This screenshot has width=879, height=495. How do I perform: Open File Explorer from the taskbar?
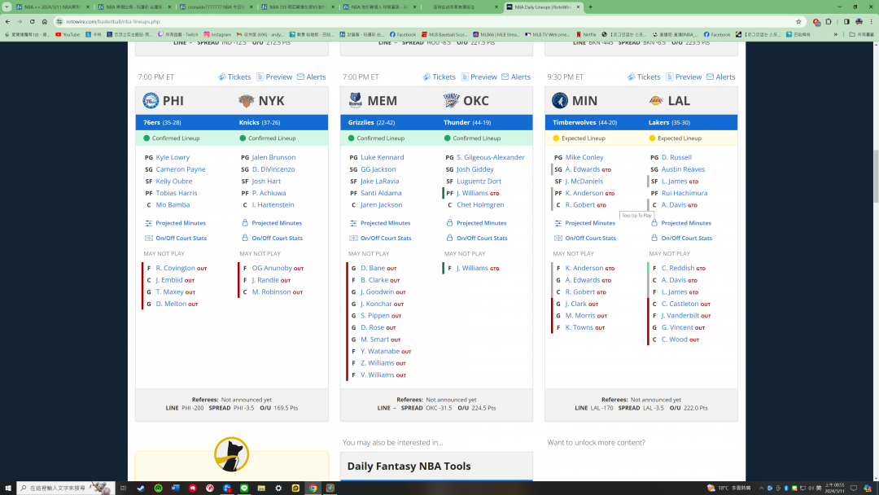pyautogui.click(x=261, y=488)
